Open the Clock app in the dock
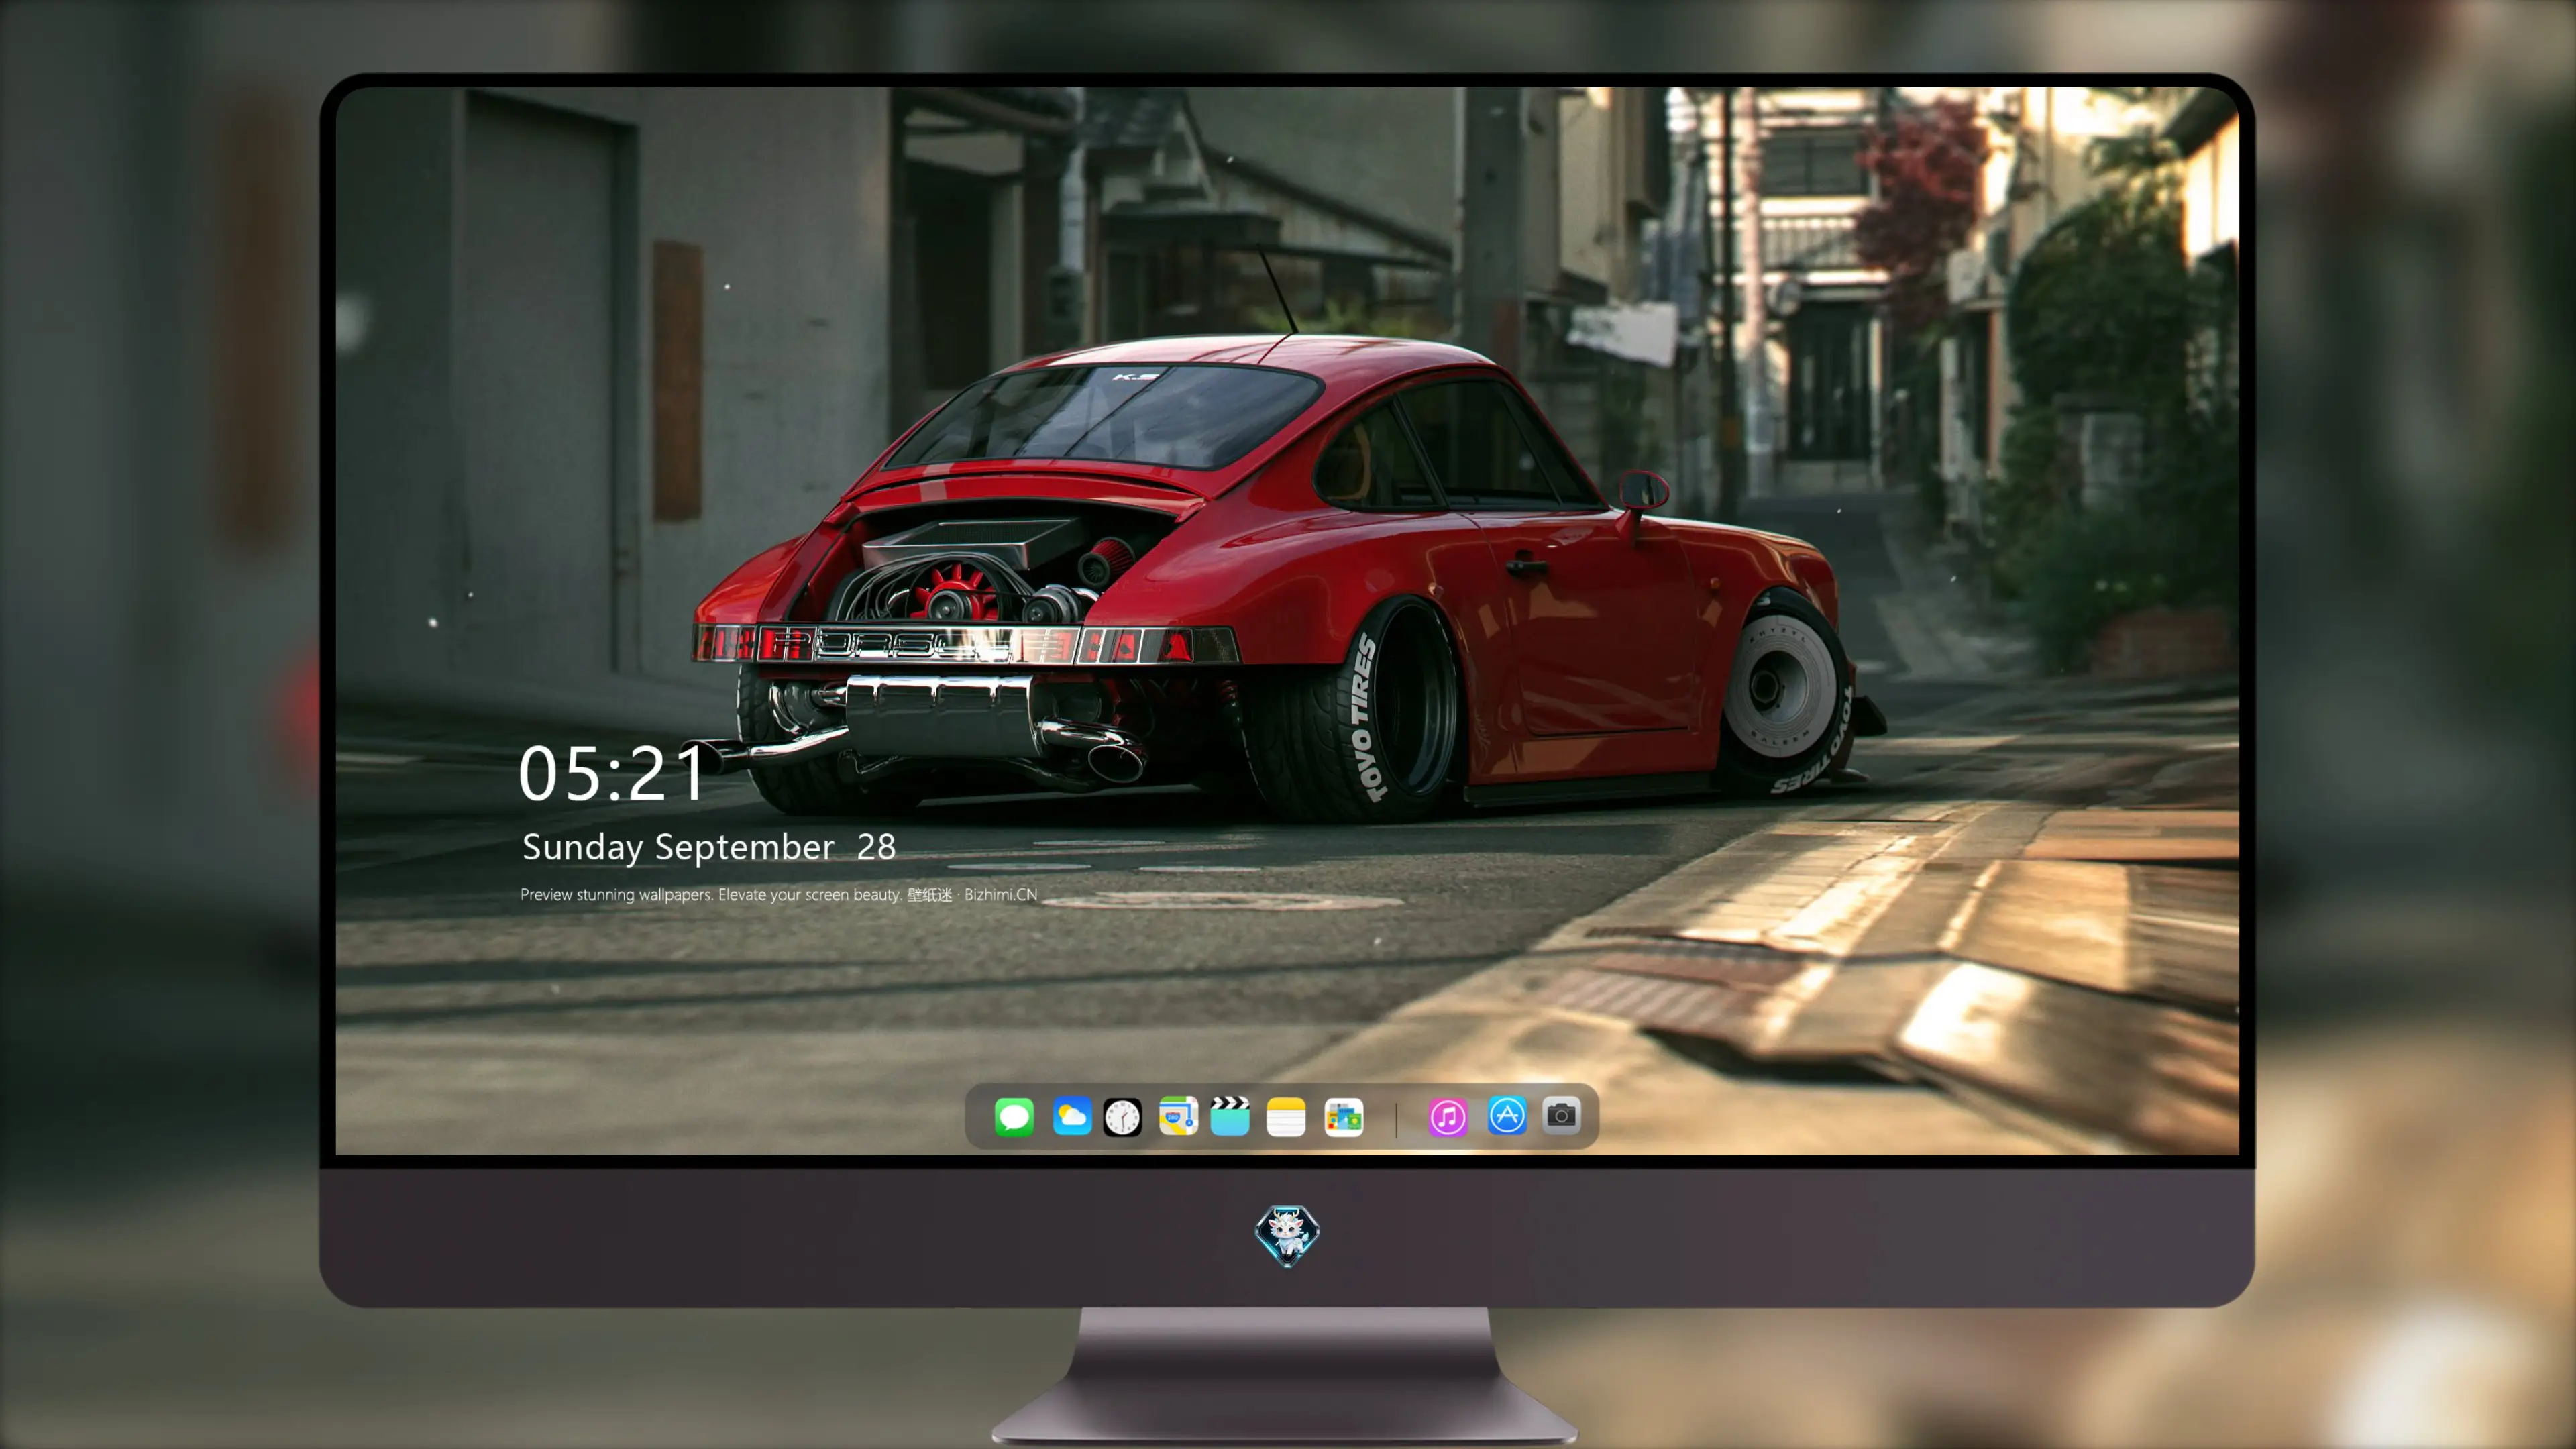The height and width of the screenshot is (1449, 2576). coord(1122,1116)
